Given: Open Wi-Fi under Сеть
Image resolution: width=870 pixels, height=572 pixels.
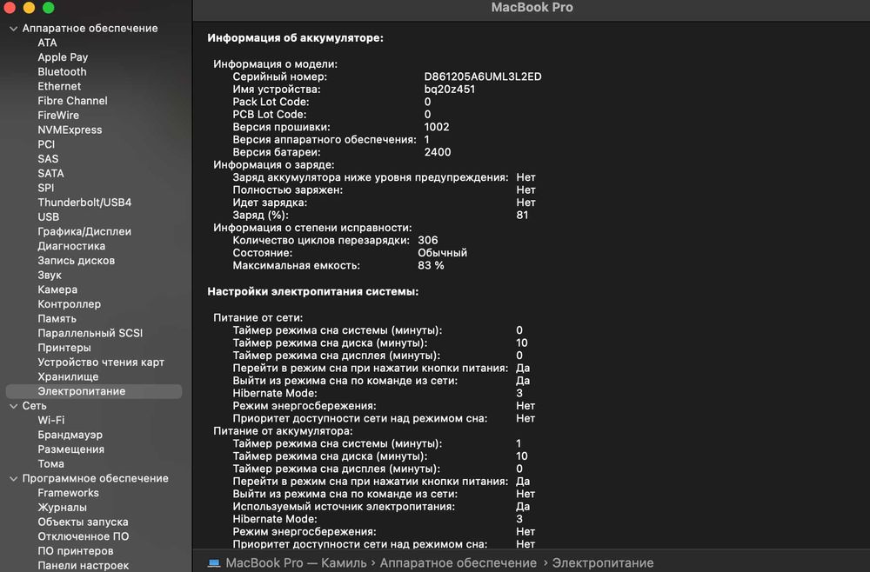Looking at the screenshot, I should click(50, 420).
